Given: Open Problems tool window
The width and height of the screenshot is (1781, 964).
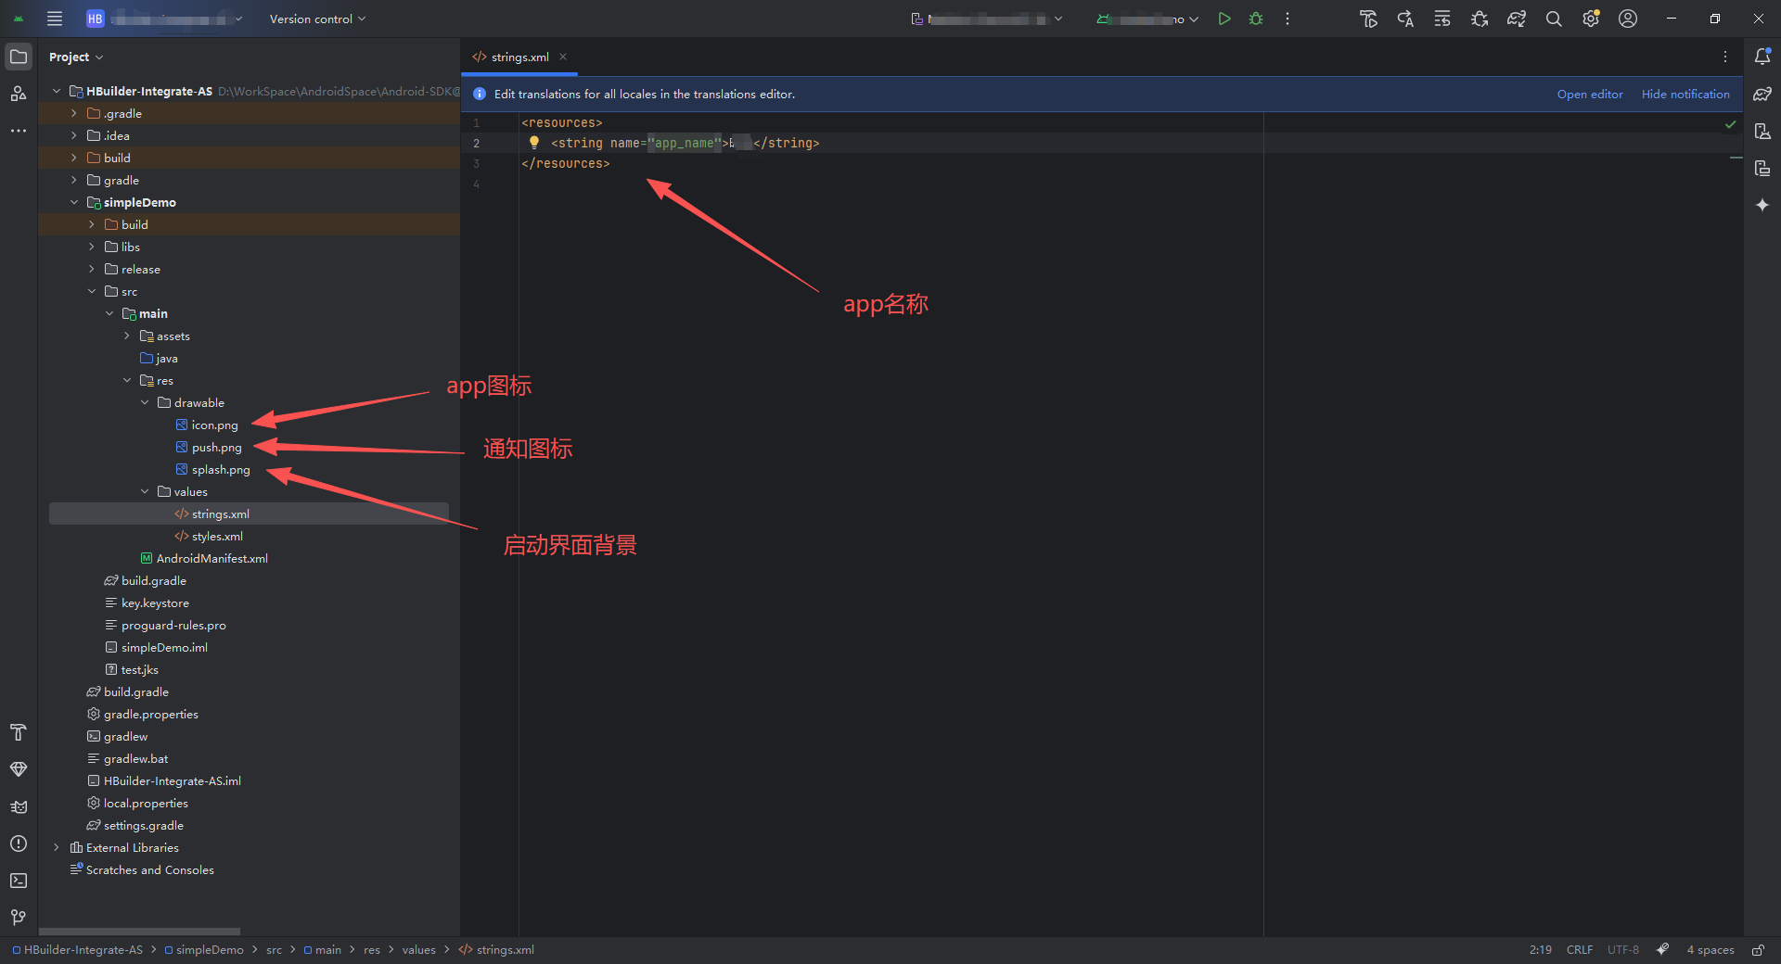Looking at the screenshot, I should click(19, 843).
